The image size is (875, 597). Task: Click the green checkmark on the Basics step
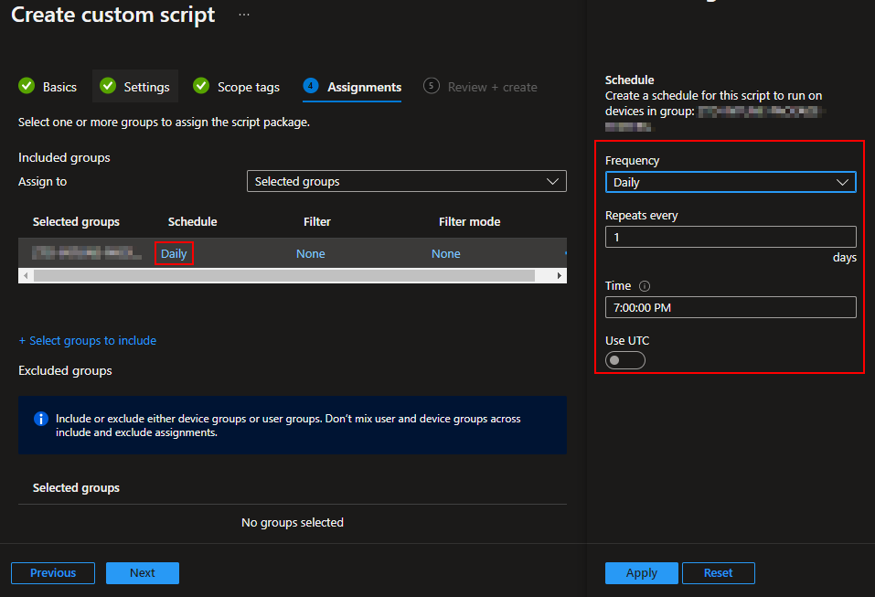tap(27, 87)
